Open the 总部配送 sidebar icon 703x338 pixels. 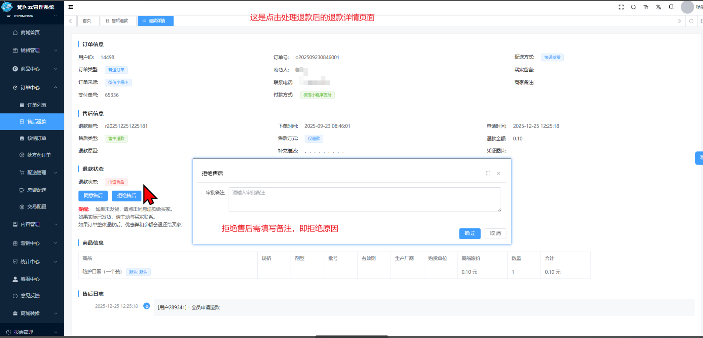click(x=22, y=190)
